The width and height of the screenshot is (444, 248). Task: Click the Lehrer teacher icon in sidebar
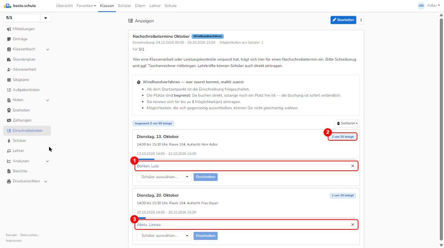click(8, 151)
